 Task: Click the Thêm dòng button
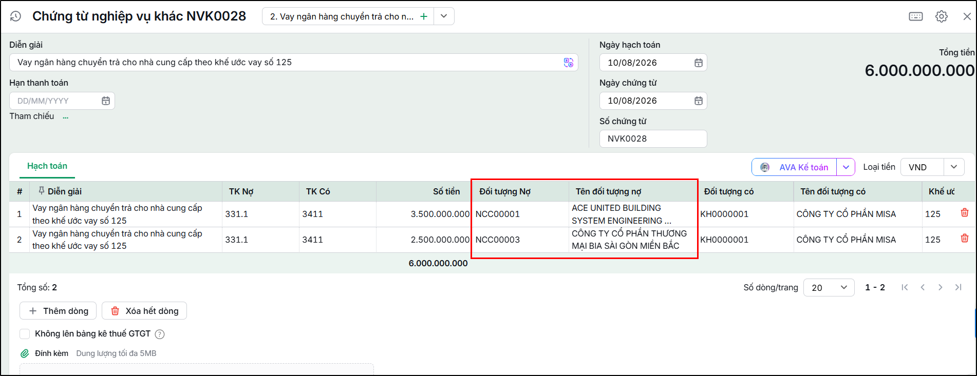pyautogui.click(x=58, y=311)
